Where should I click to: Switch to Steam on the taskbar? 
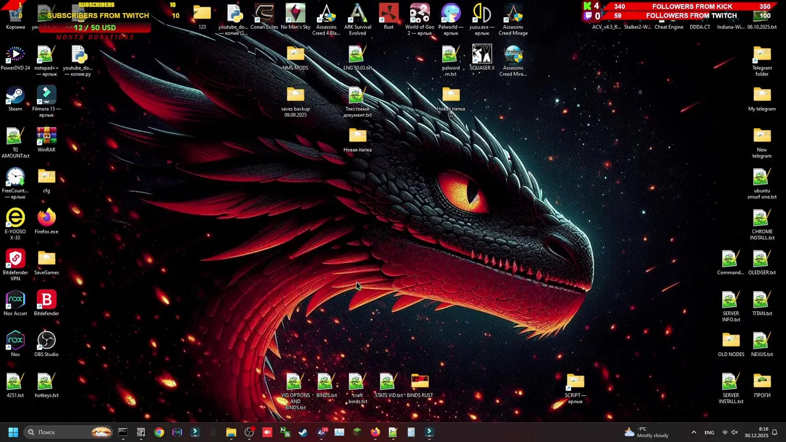coord(303,432)
